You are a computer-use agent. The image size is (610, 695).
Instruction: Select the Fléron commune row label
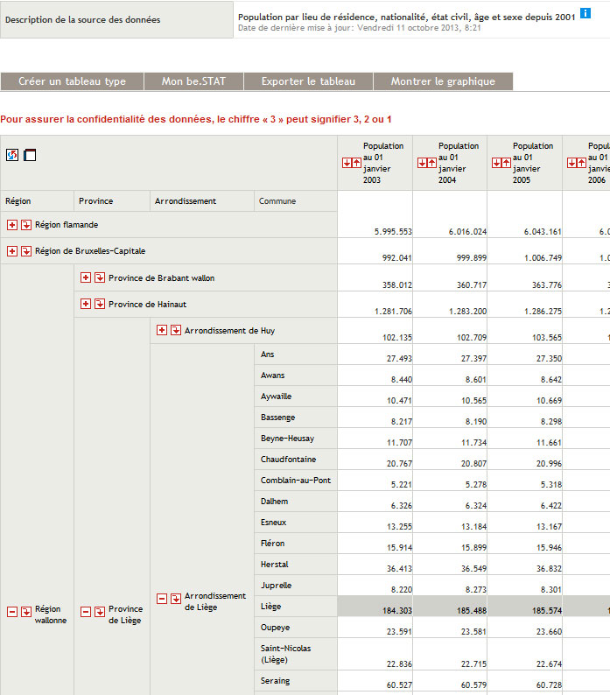(273, 543)
